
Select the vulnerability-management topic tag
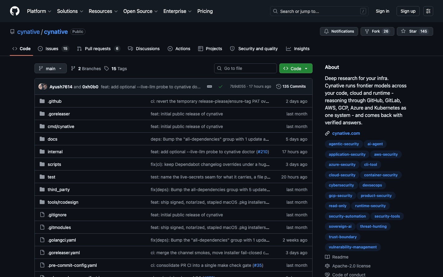(353, 247)
